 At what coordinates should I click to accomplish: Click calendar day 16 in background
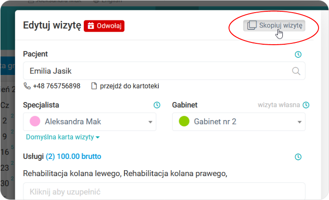point(5,152)
